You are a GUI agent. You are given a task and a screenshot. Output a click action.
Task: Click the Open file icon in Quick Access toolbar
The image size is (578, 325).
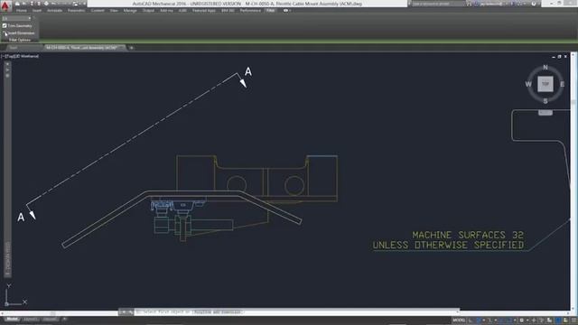click(x=24, y=4)
